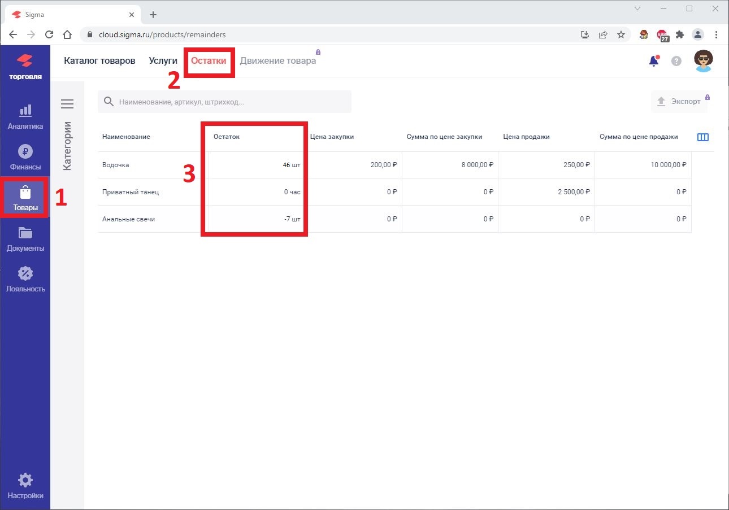Open the locked Движение товара tab
Viewport: 729px width, 510px height.
(x=277, y=61)
